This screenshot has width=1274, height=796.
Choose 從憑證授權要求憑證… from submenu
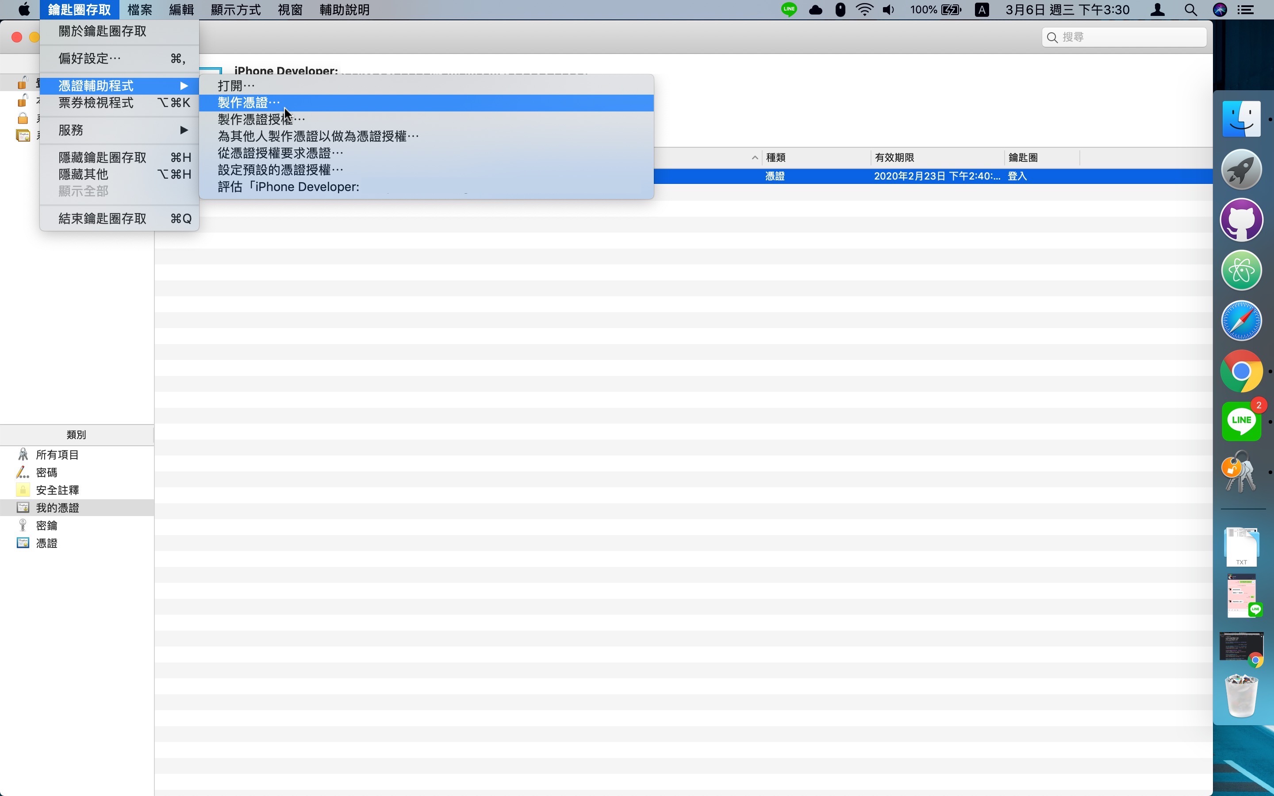(x=280, y=153)
